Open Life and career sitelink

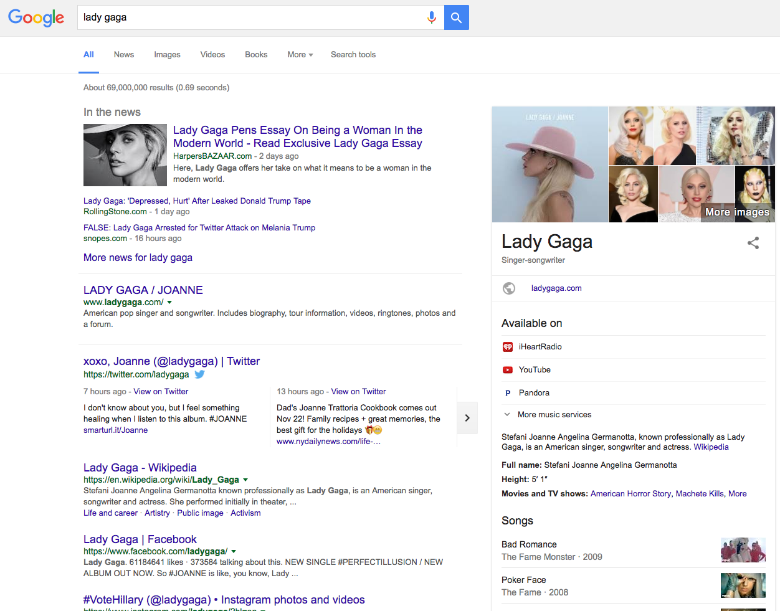click(110, 513)
